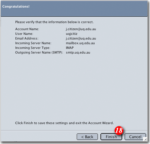Screen dimensions: 150x144
Task: Click the mailbox.uq.edu.au incoming server value
Action: point(80,43)
